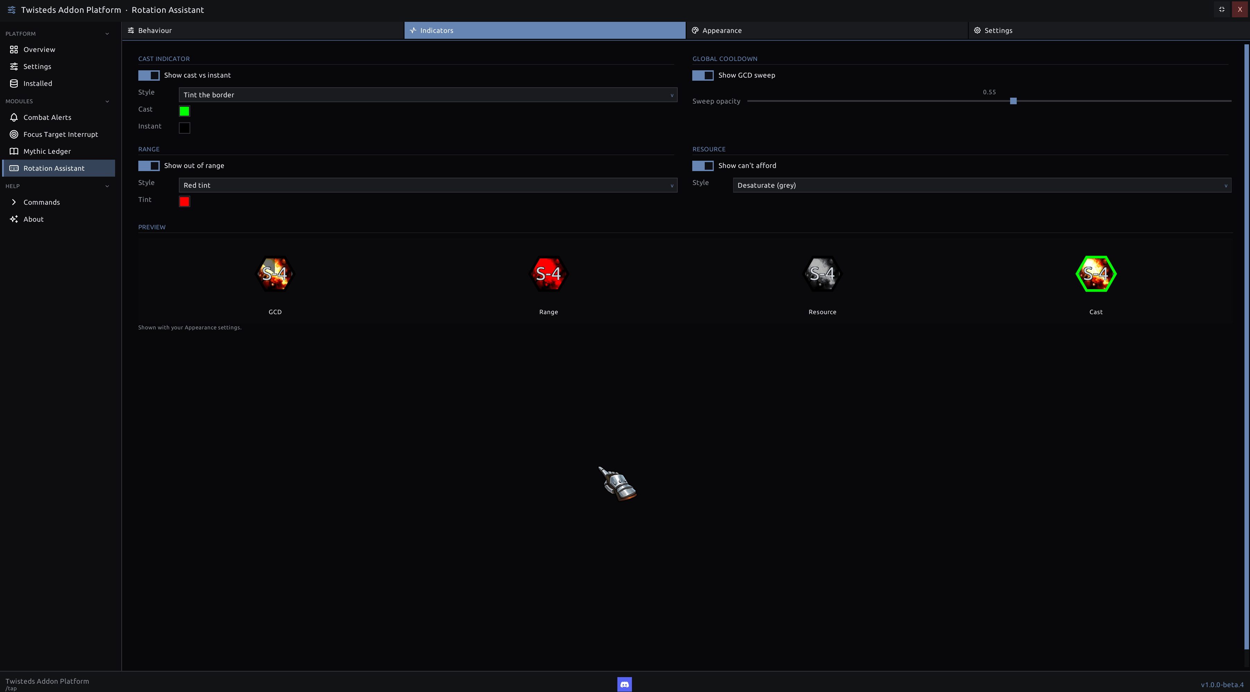Open the Commands help page

pyautogui.click(x=59, y=202)
